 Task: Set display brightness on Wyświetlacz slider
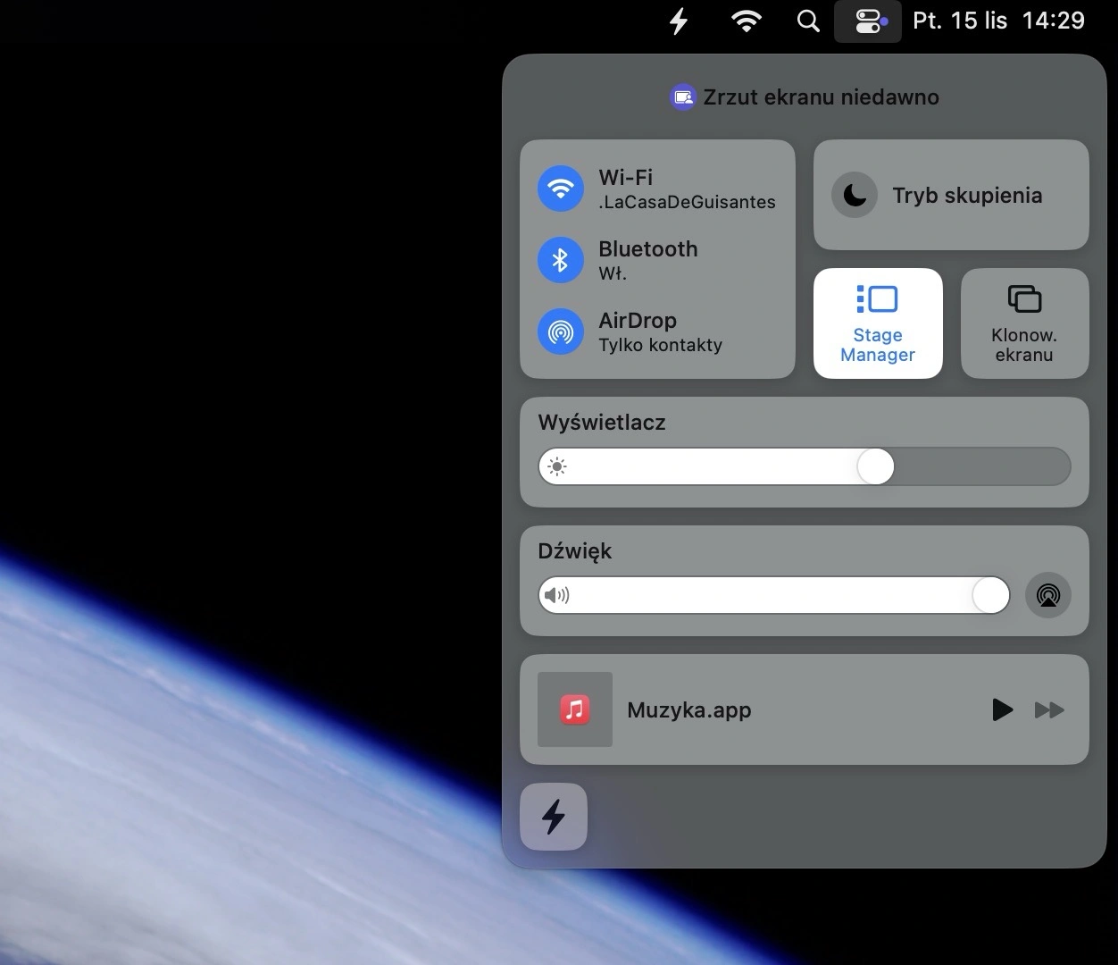[x=805, y=466]
